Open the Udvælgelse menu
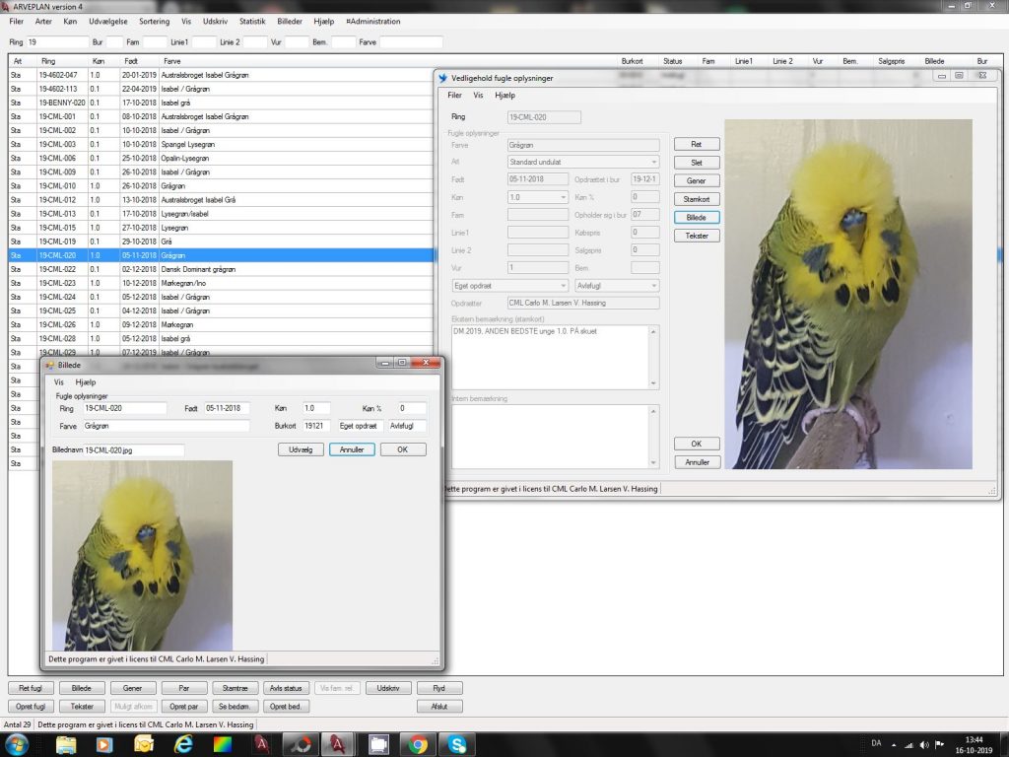 click(x=108, y=22)
